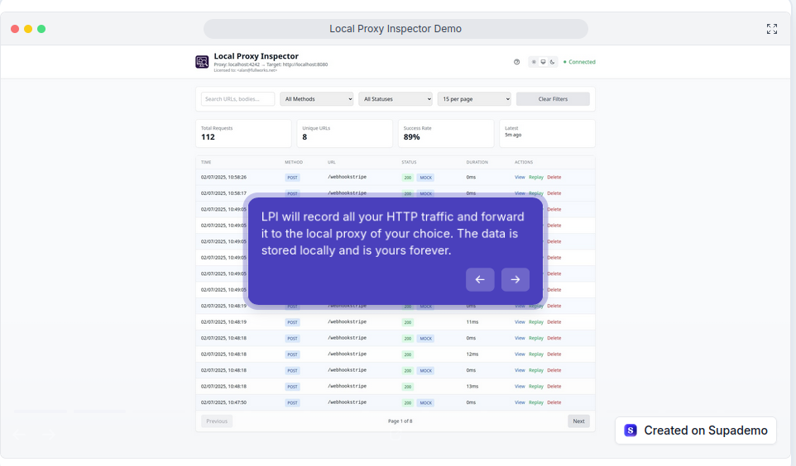796x466 pixels.
Task: Click /webhookstripe URL in 10:58:26 row
Action: tap(348, 177)
